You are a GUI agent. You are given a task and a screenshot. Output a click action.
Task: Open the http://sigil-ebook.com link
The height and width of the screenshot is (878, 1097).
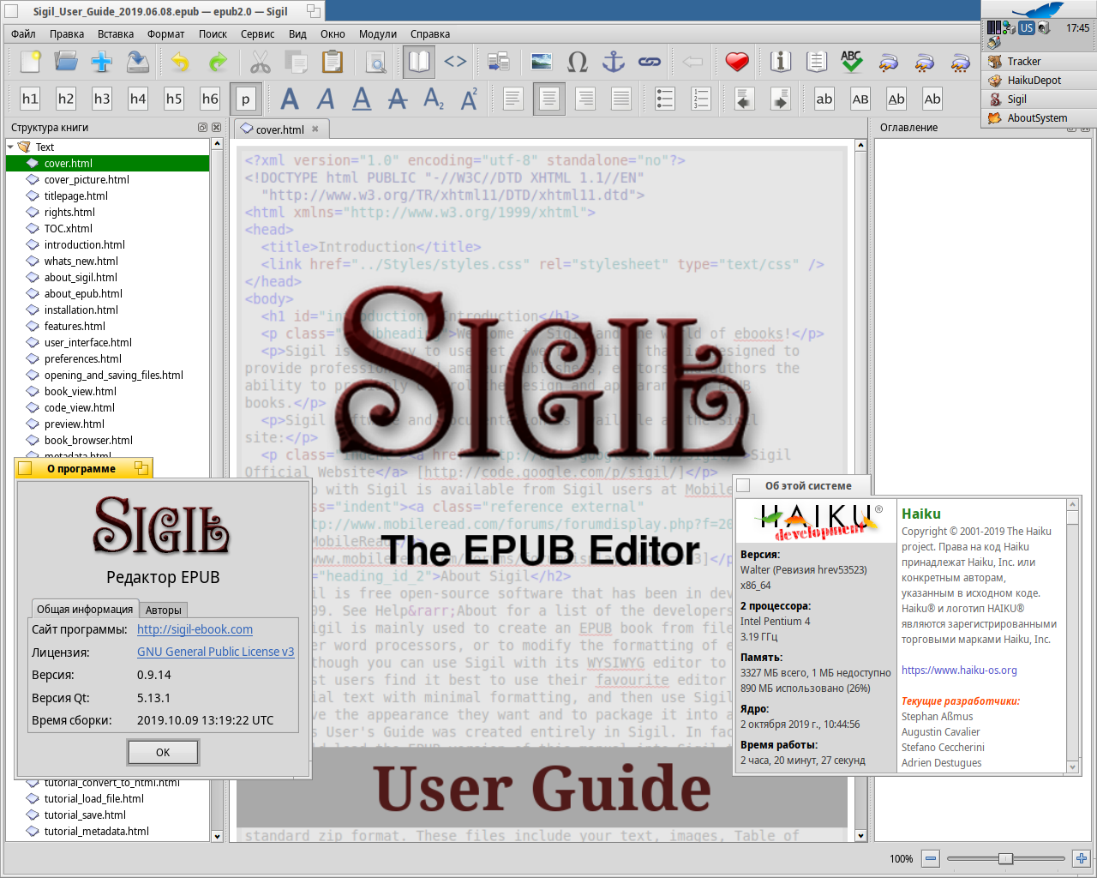[195, 629]
